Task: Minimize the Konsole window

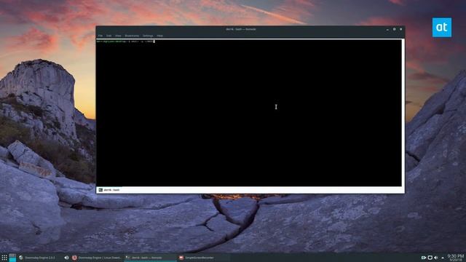Action: pos(387,29)
